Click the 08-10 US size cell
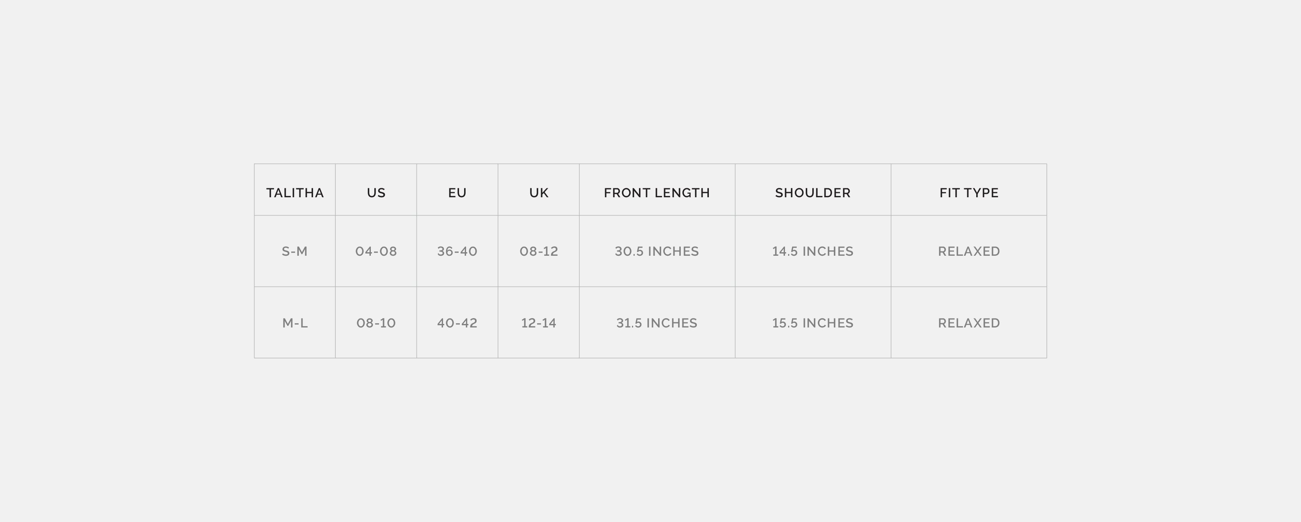Viewport: 1301px width, 522px height. pyautogui.click(x=376, y=323)
